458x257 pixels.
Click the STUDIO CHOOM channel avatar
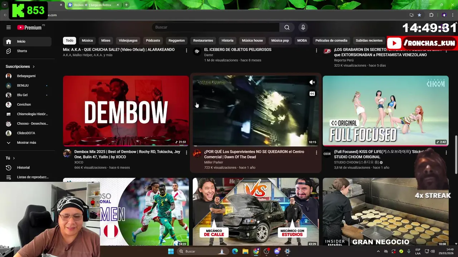pos(327,153)
